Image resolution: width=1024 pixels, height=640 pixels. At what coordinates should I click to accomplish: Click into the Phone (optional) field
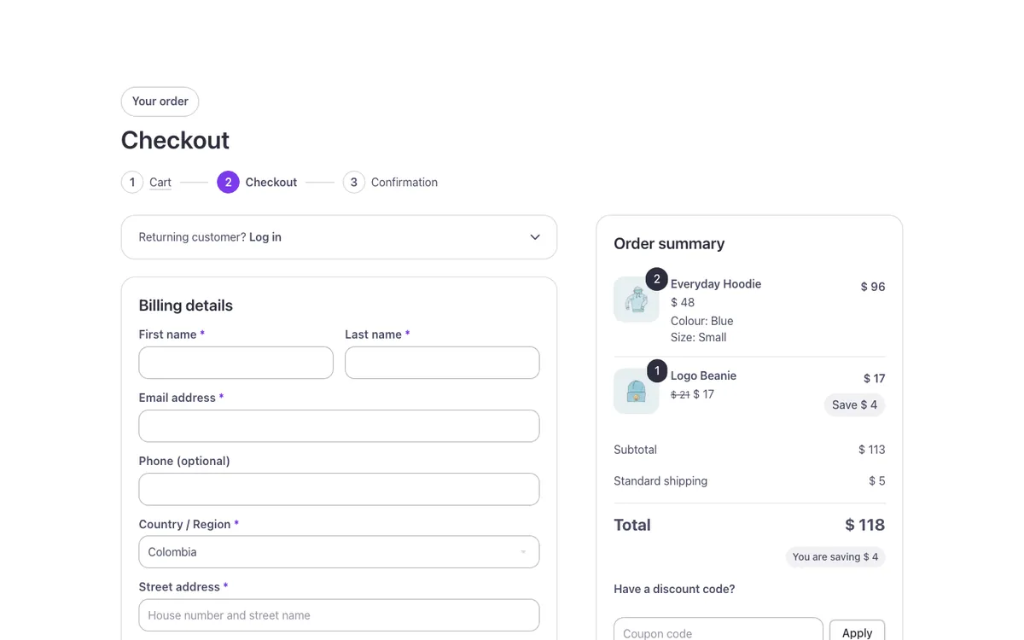(339, 489)
